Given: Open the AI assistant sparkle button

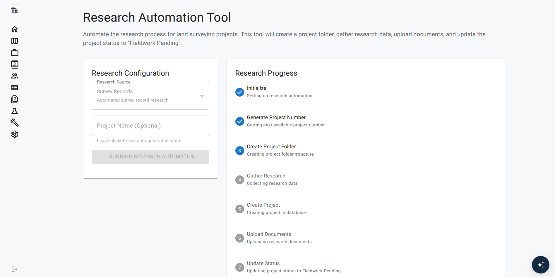Looking at the screenshot, I should (541, 265).
